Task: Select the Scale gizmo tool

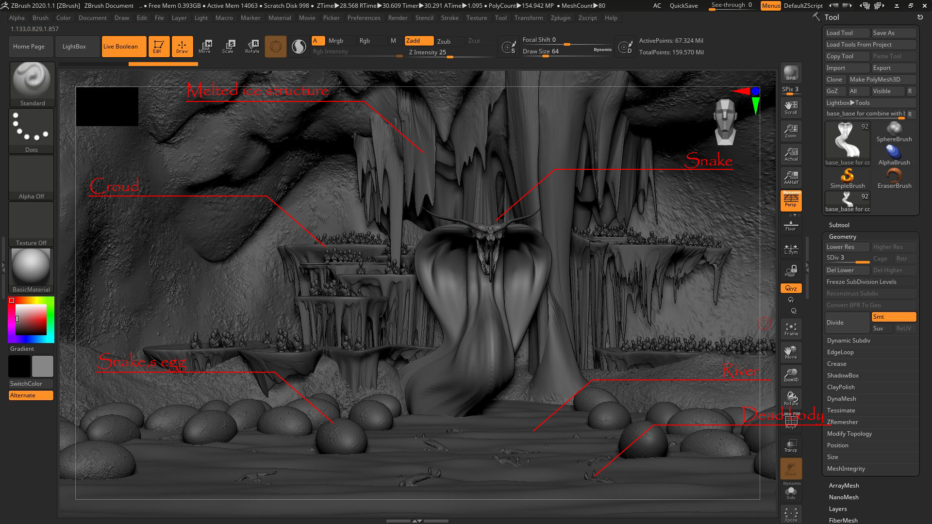Action: (228, 47)
